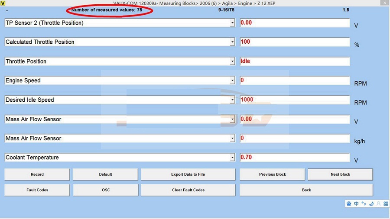Screen dimensions: 390x219
Task: Open the Engine Speed parameter dropdown
Action: [x=232, y=81]
